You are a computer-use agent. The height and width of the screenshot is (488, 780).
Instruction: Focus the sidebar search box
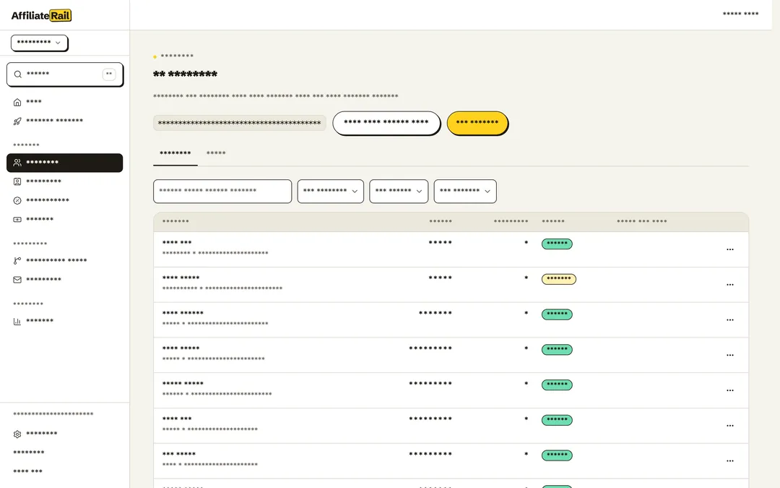(x=65, y=74)
